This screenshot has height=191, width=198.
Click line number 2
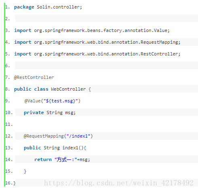[x=8, y=19]
